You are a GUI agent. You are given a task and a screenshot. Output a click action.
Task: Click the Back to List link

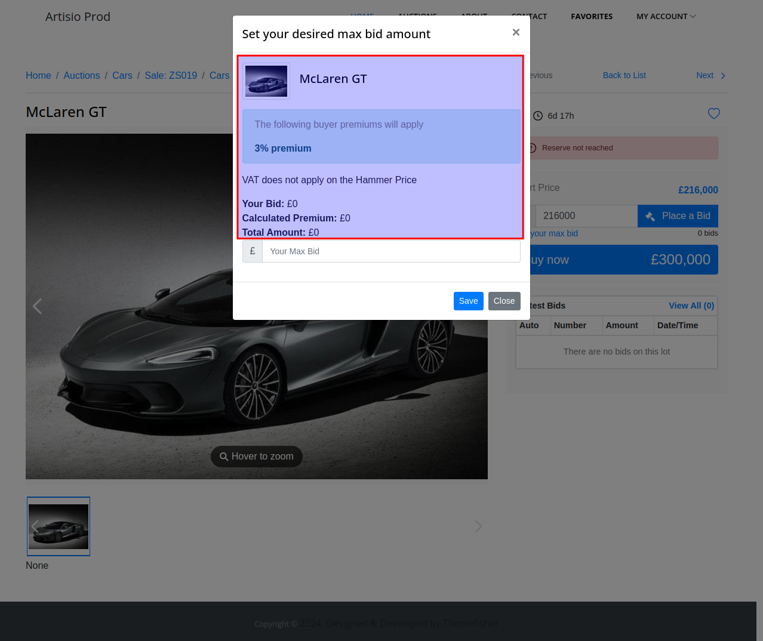[x=624, y=75]
